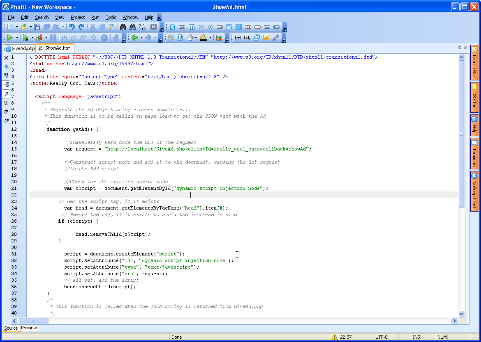This screenshot has width=481, height=342.
Task: Click the settings tools wrench icon
Action: click(171, 38)
